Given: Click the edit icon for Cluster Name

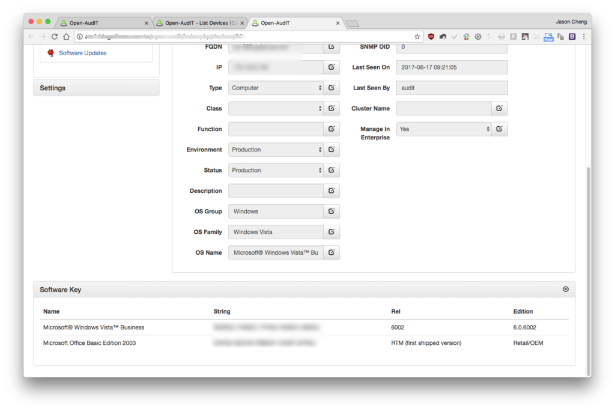Looking at the screenshot, I should tap(499, 108).
